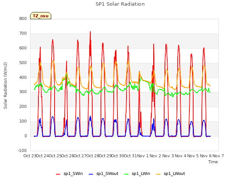The image size is (241, 181).
Task: Click the 300 y-axis tick label
Action: 23,92
